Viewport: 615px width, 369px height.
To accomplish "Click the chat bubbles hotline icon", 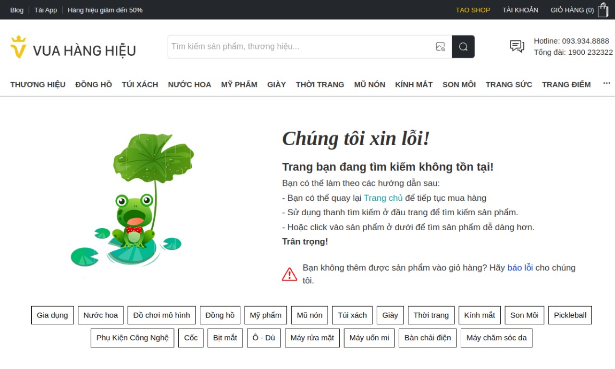I will point(517,47).
